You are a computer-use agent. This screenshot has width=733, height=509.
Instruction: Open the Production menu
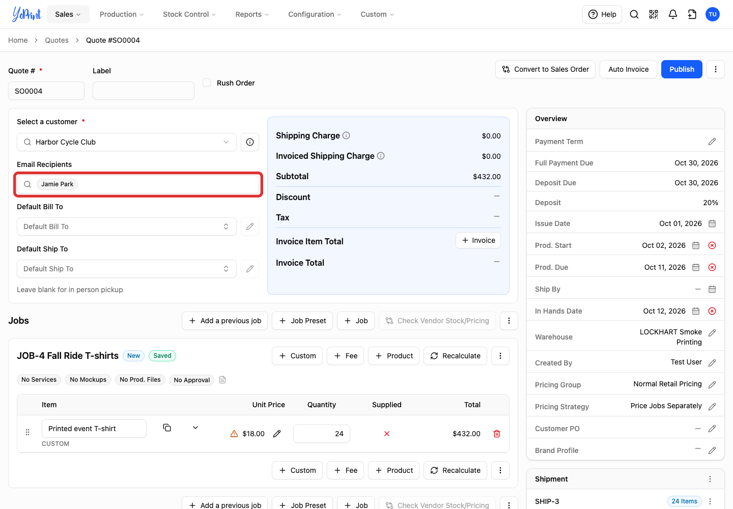(x=122, y=14)
